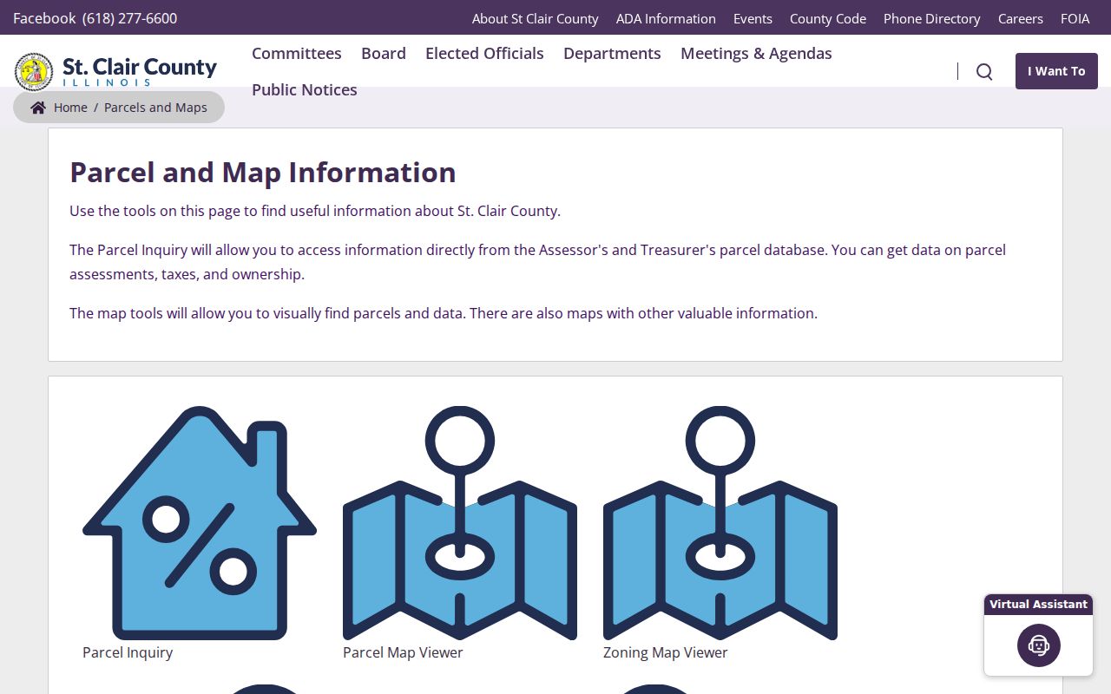Image resolution: width=1111 pixels, height=694 pixels.
Task: Open the FOIA link
Action: [x=1075, y=18]
